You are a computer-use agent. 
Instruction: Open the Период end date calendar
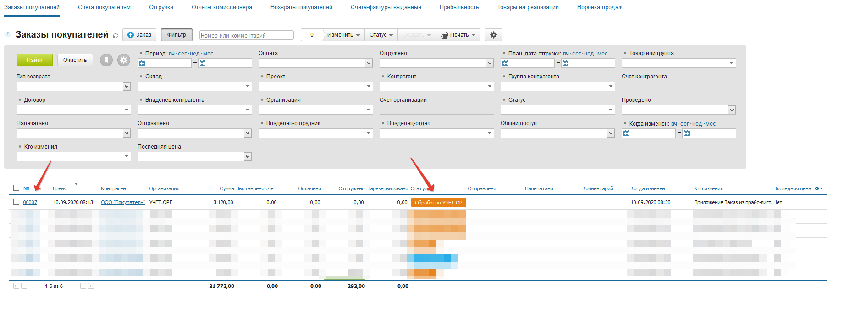(203, 63)
